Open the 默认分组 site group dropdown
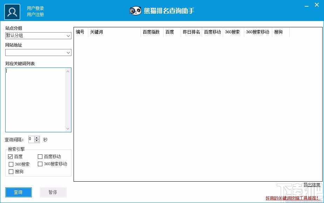 [69, 36]
